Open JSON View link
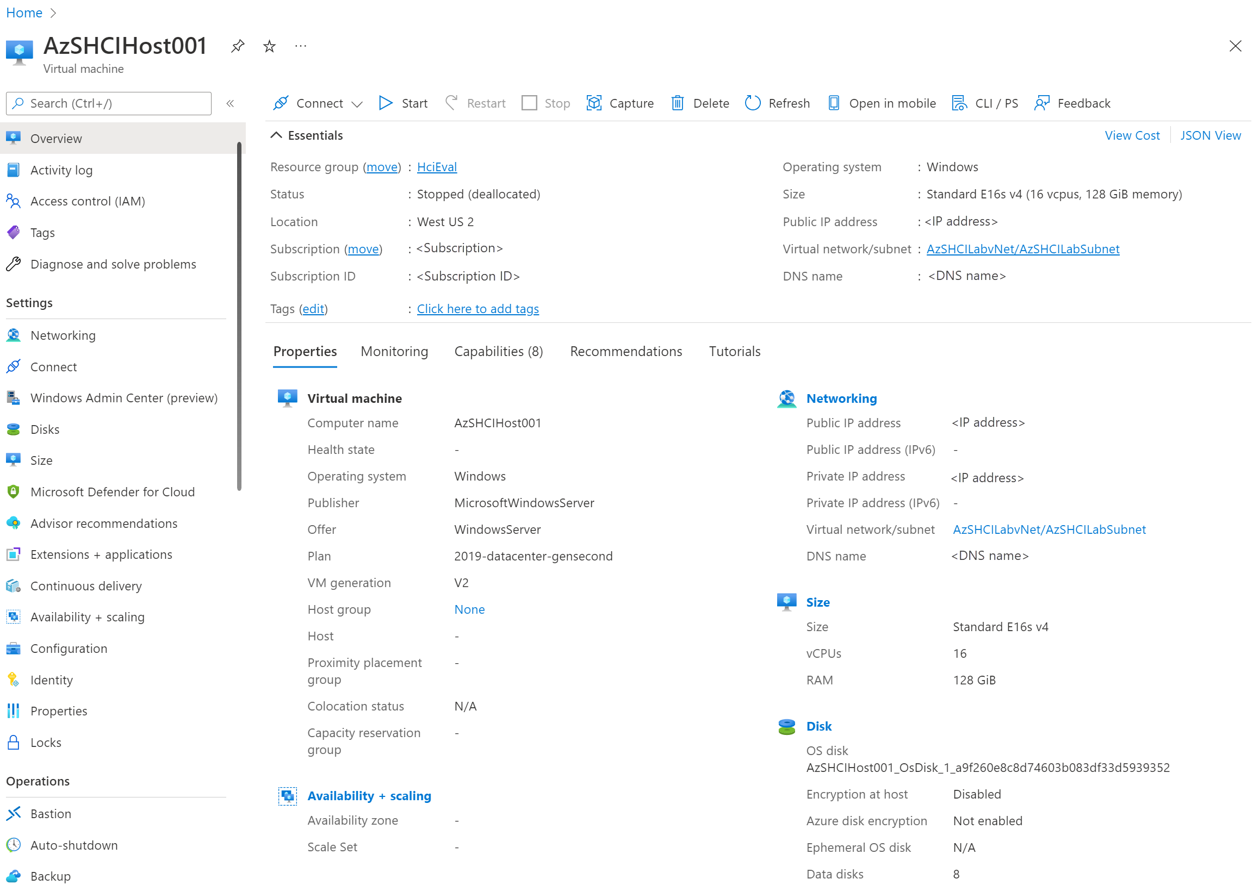 (1211, 135)
